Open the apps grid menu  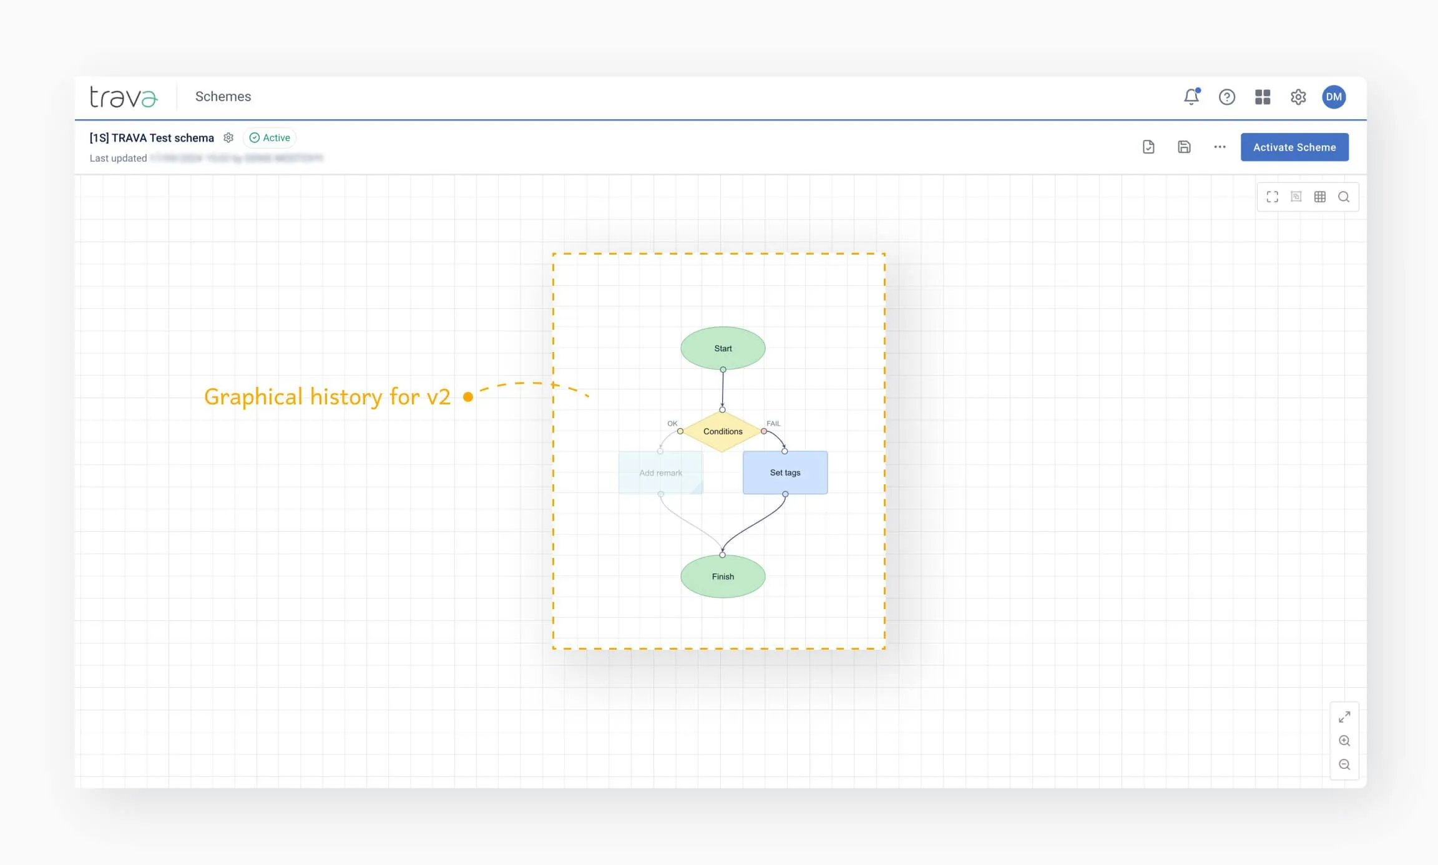tap(1262, 97)
